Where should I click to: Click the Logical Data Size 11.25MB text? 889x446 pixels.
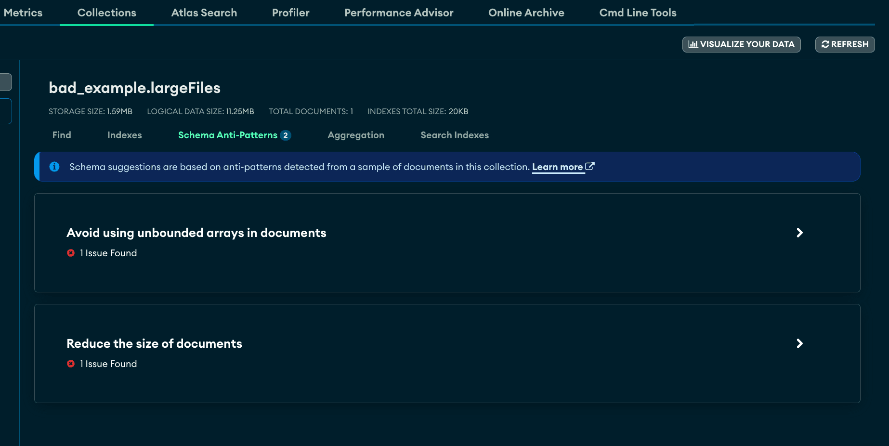(x=200, y=111)
